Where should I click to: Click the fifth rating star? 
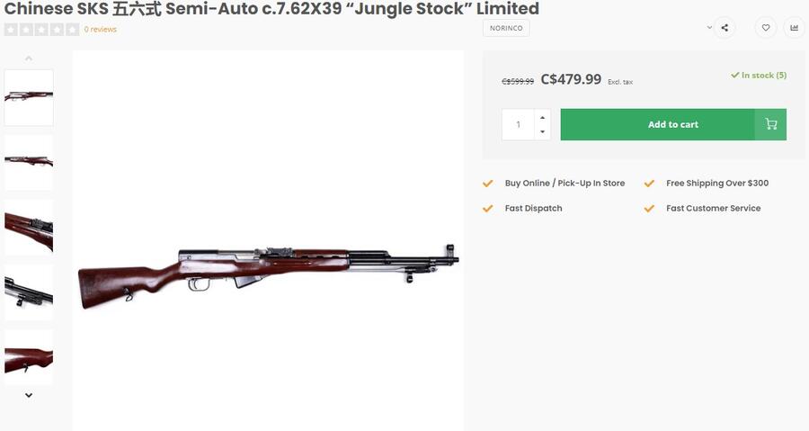tap(73, 30)
